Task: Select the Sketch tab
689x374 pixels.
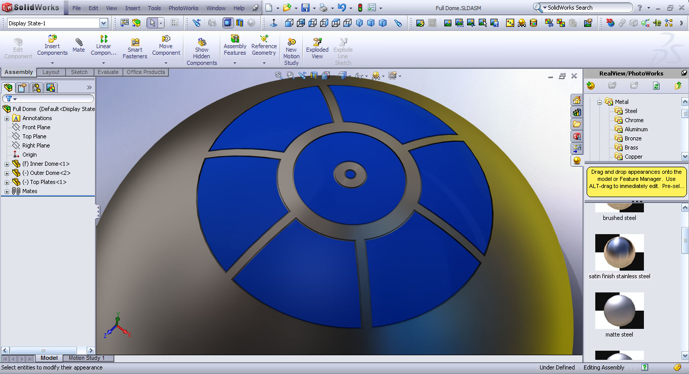Action: tap(79, 72)
